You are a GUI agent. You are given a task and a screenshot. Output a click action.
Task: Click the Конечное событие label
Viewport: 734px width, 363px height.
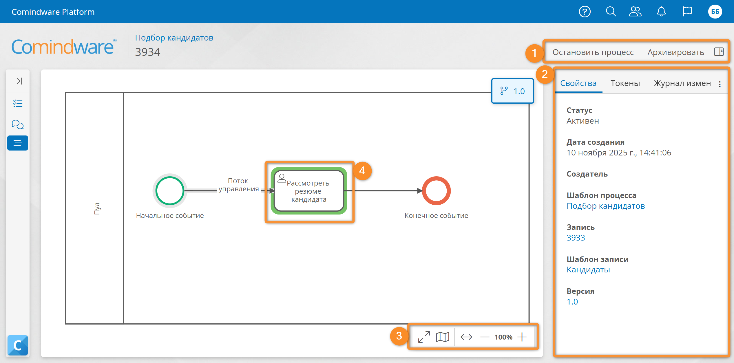[436, 216]
